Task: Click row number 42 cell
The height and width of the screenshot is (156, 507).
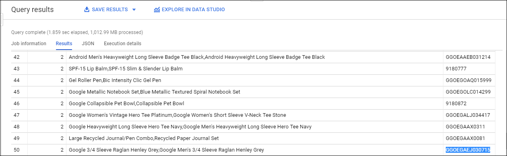Action: (x=20, y=57)
